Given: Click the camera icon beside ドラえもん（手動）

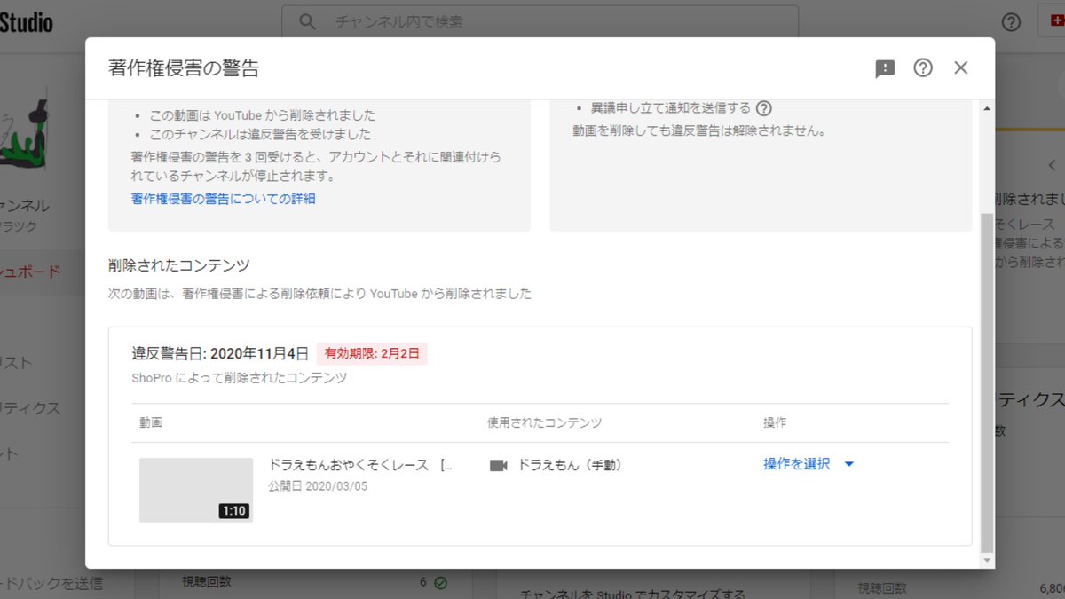Looking at the screenshot, I should (499, 465).
